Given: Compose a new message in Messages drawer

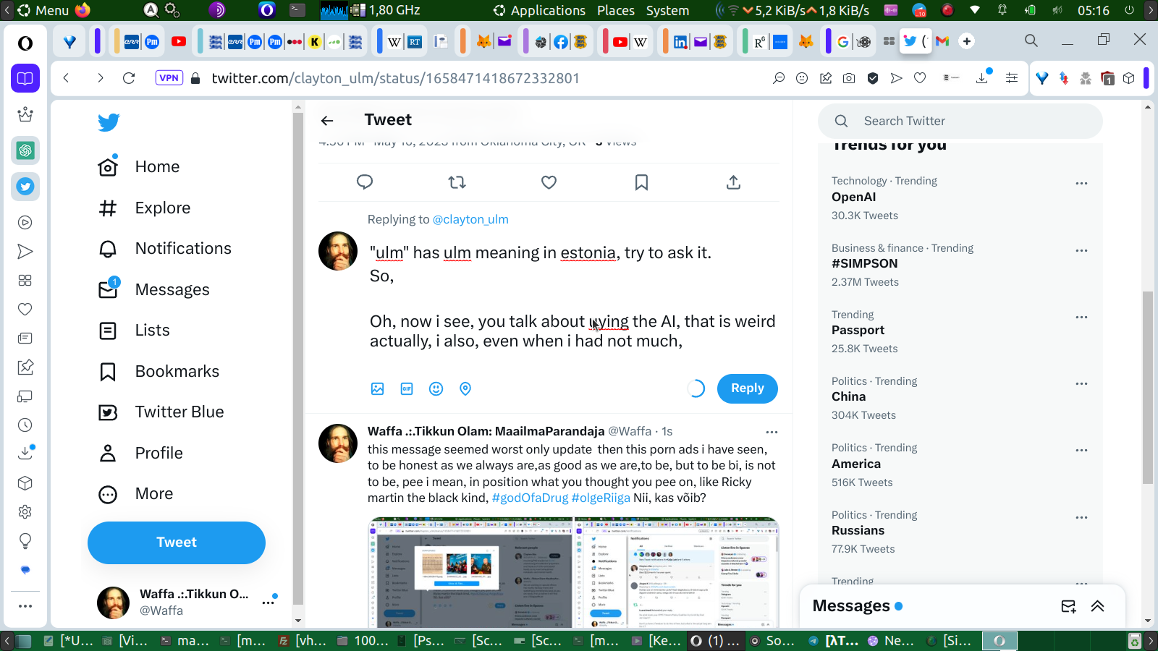Looking at the screenshot, I should click(1068, 606).
